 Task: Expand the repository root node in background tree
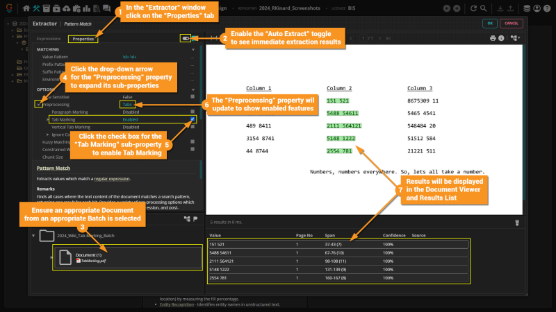[x=8, y=24]
